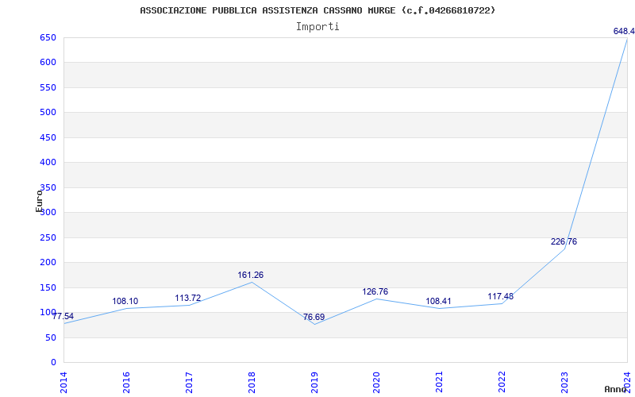This screenshot has width=635, height=397.
Task: Click the 108.10 data label
Action: pyautogui.click(x=125, y=302)
